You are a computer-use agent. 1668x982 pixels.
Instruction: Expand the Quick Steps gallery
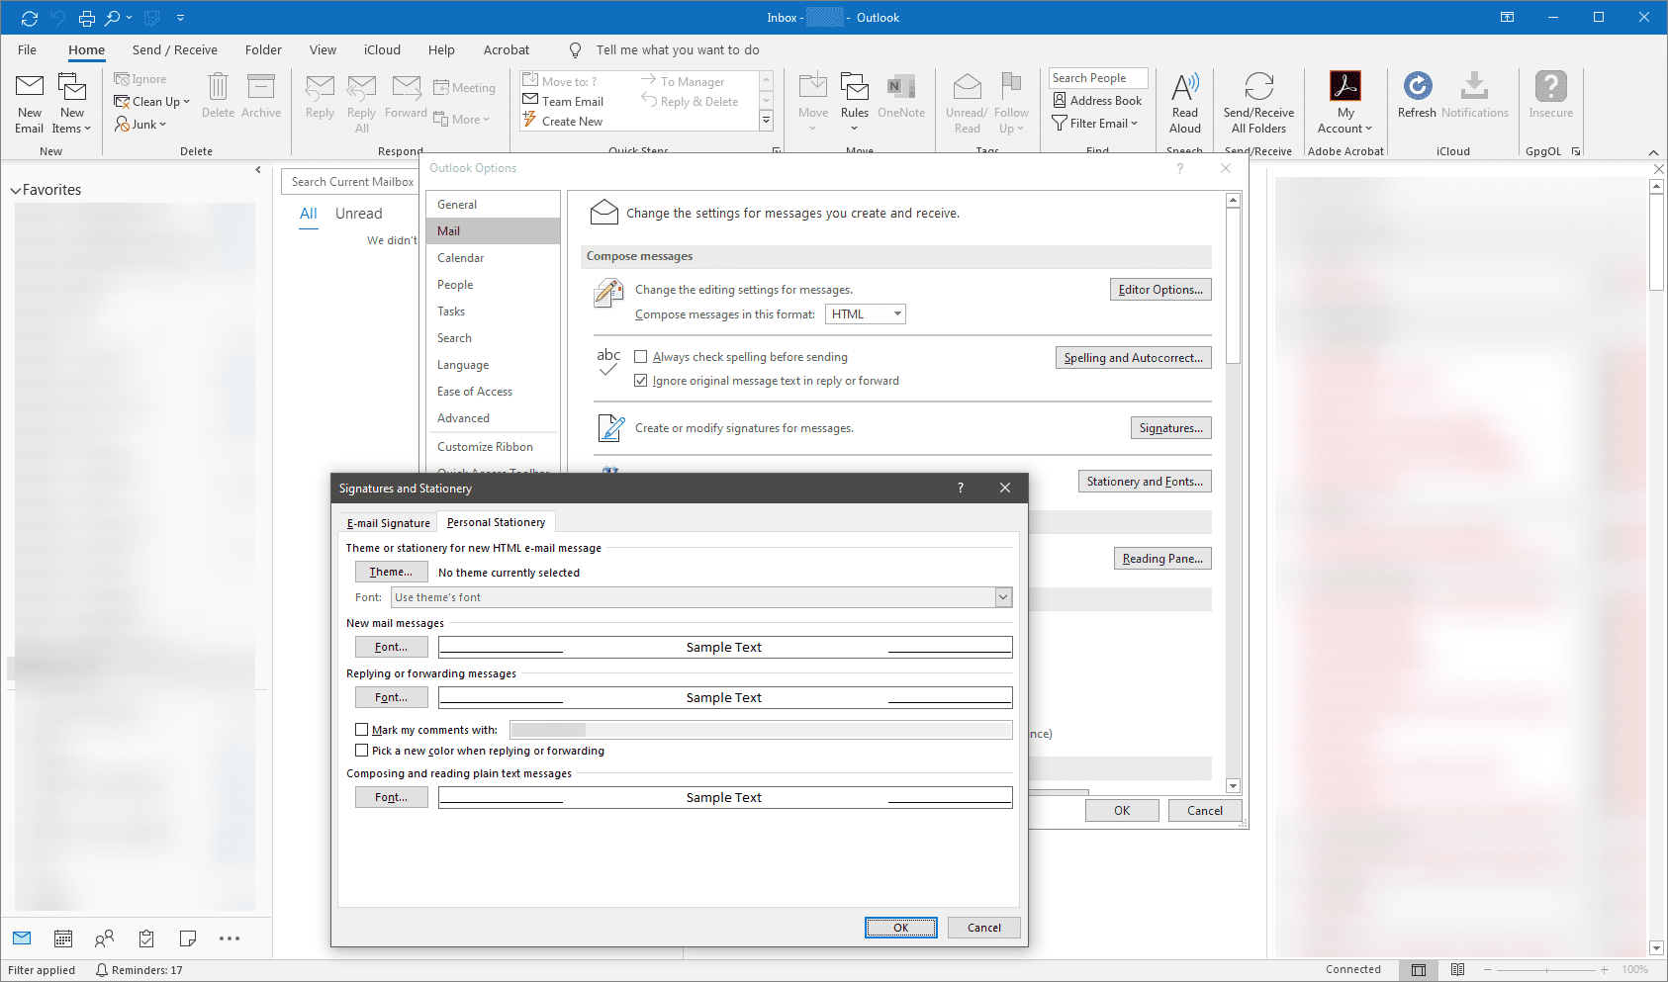pos(766,121)
